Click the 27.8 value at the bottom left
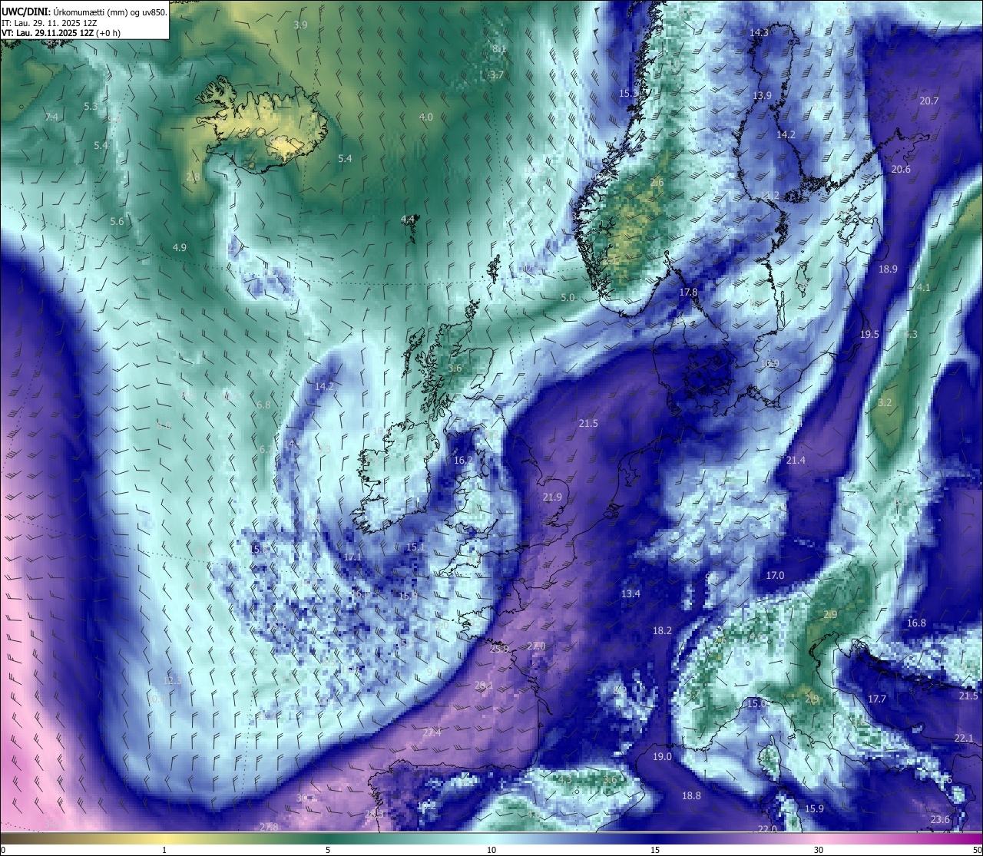Image resolution: width=983 pixels, height=856 pixels. [x=269, y=827]
